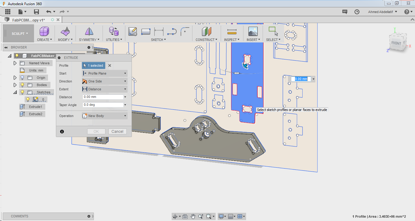415x221 pixels.
Task: Toggle visibility bulb of FabPCBMaker component
Action: point(17,56)
